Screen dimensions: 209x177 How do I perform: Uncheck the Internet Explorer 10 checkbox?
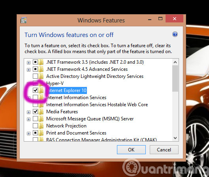tap(35, 90)
